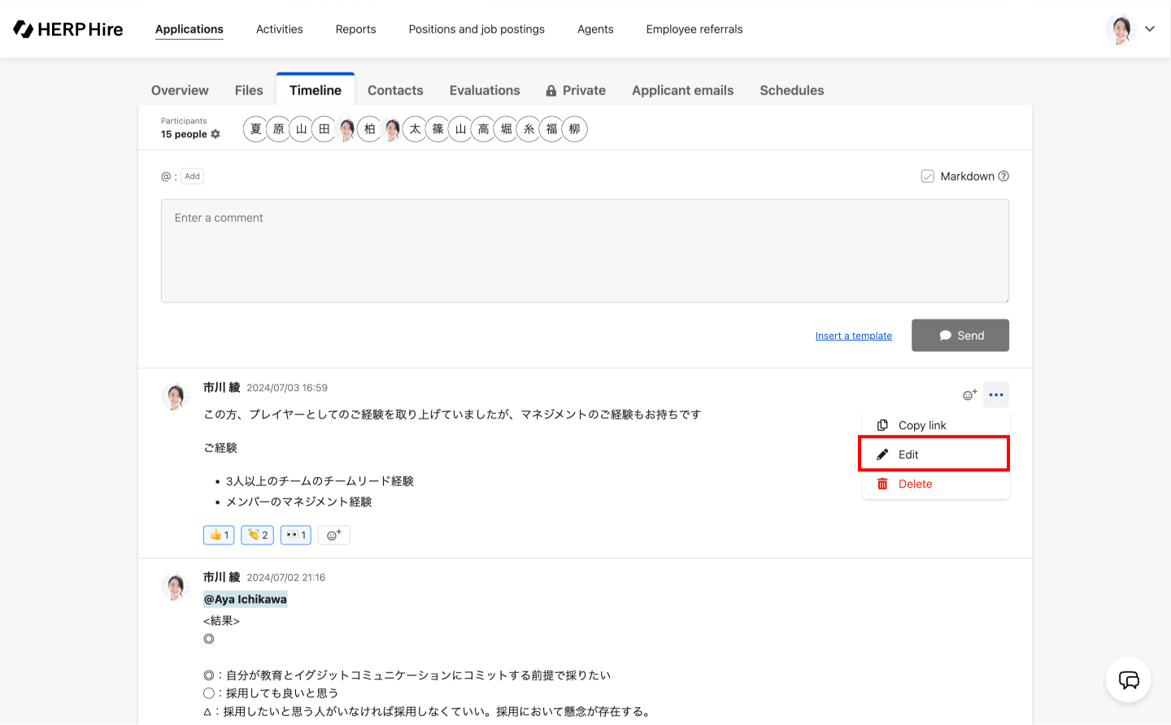Screen dimensions: 1171x725
Task: Choose Delete in the comment menu
Action: (915, 484)
